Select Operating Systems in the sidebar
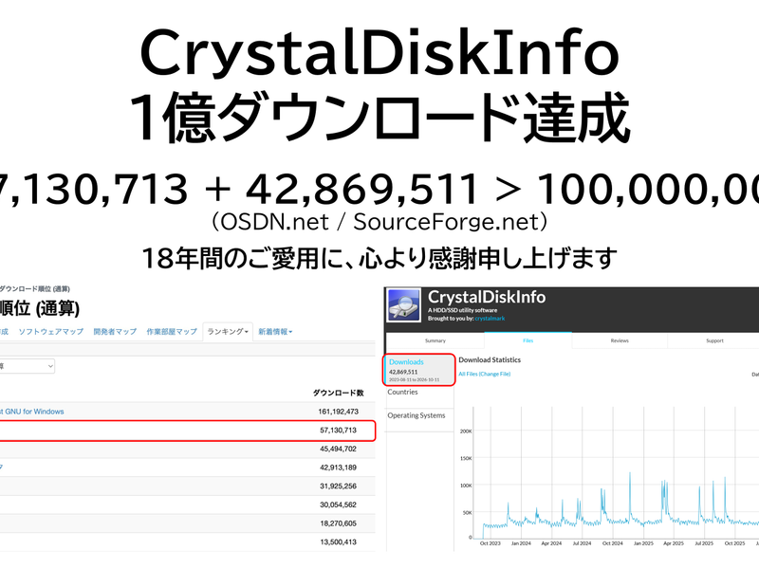Viewport: 759px width, 569px height. pyautogui.click(x=417, y=415)
